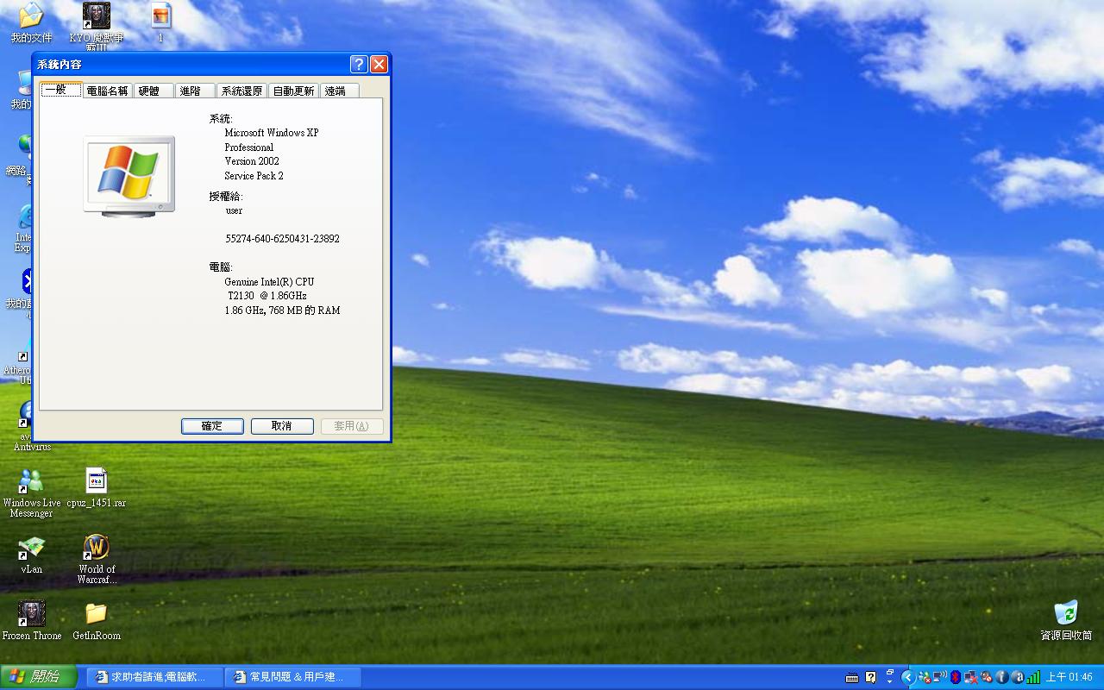Open the 資源回收筒 recycle bin icon

tap(1066, 614)
